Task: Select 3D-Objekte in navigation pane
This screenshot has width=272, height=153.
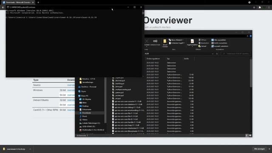Action: coord(85,99)
